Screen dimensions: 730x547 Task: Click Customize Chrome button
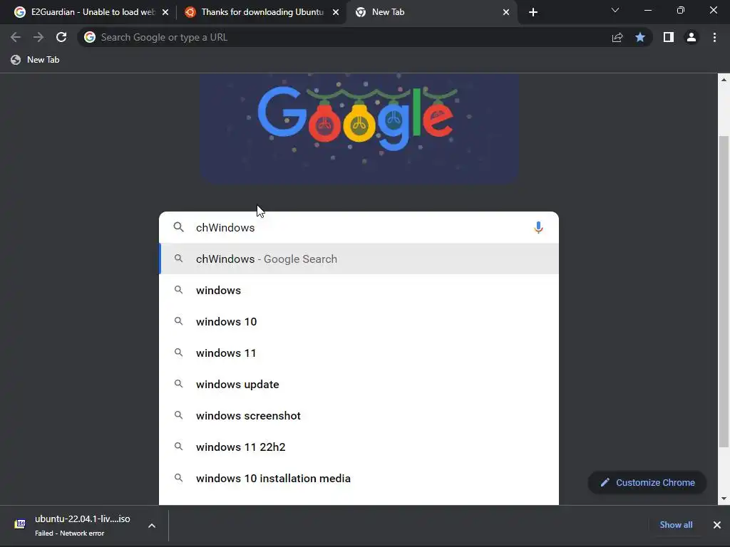click(647, 482)
